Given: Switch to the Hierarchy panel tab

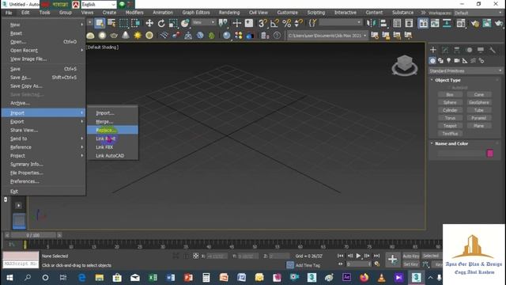Looking at the screenshot, I should coord(457,50).
